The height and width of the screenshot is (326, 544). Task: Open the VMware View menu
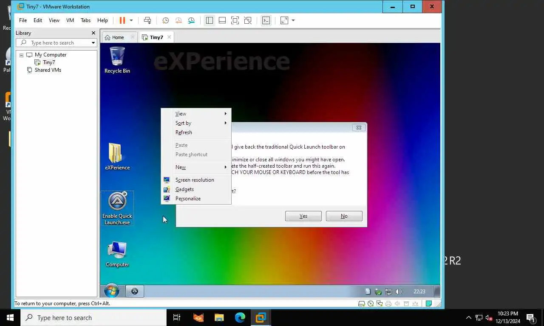(54, 20)
